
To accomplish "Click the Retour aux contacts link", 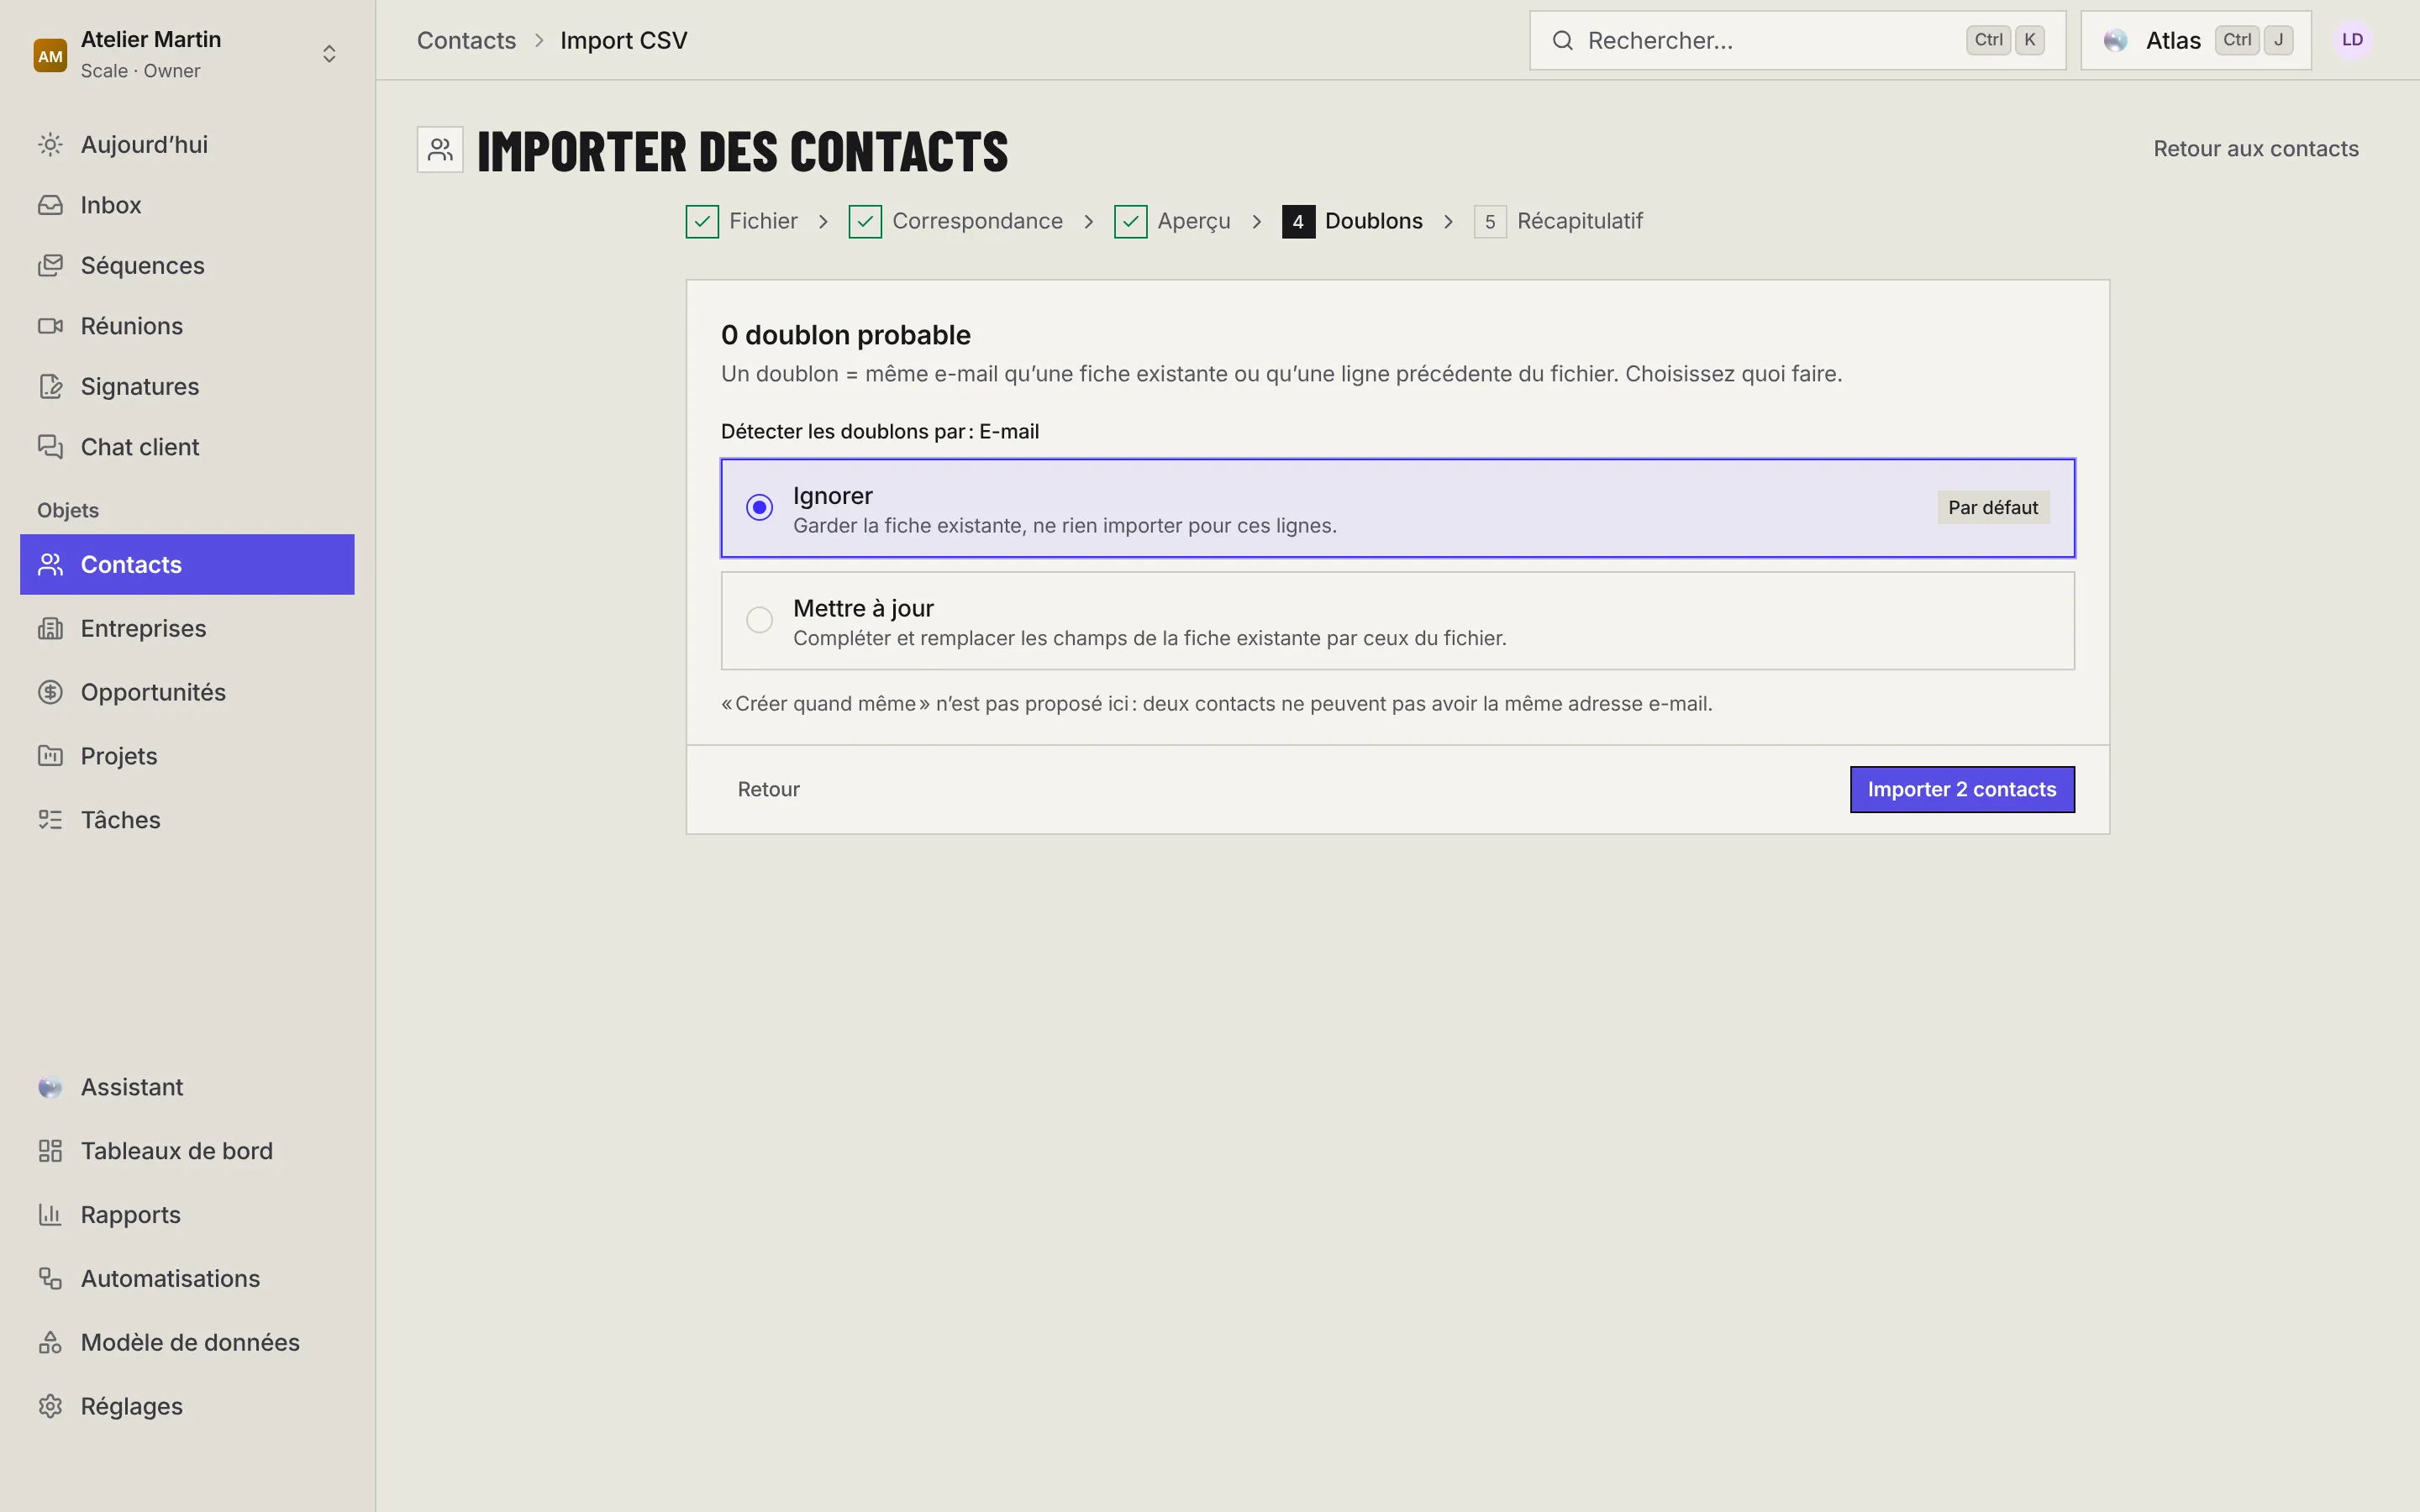I will pos(2256,149).
